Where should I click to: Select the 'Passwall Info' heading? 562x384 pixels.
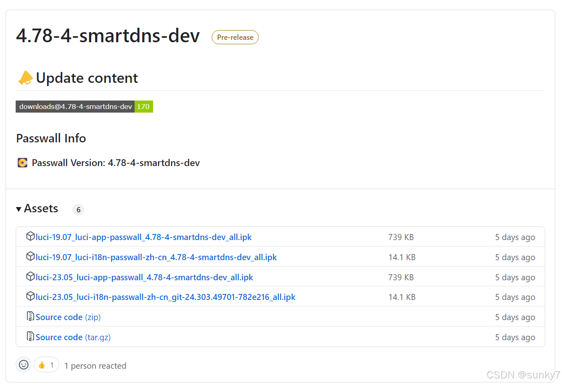click(x=51, y=138)
